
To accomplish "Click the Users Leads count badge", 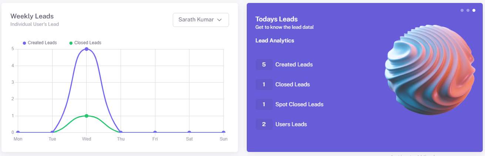I will coord(264,124).
